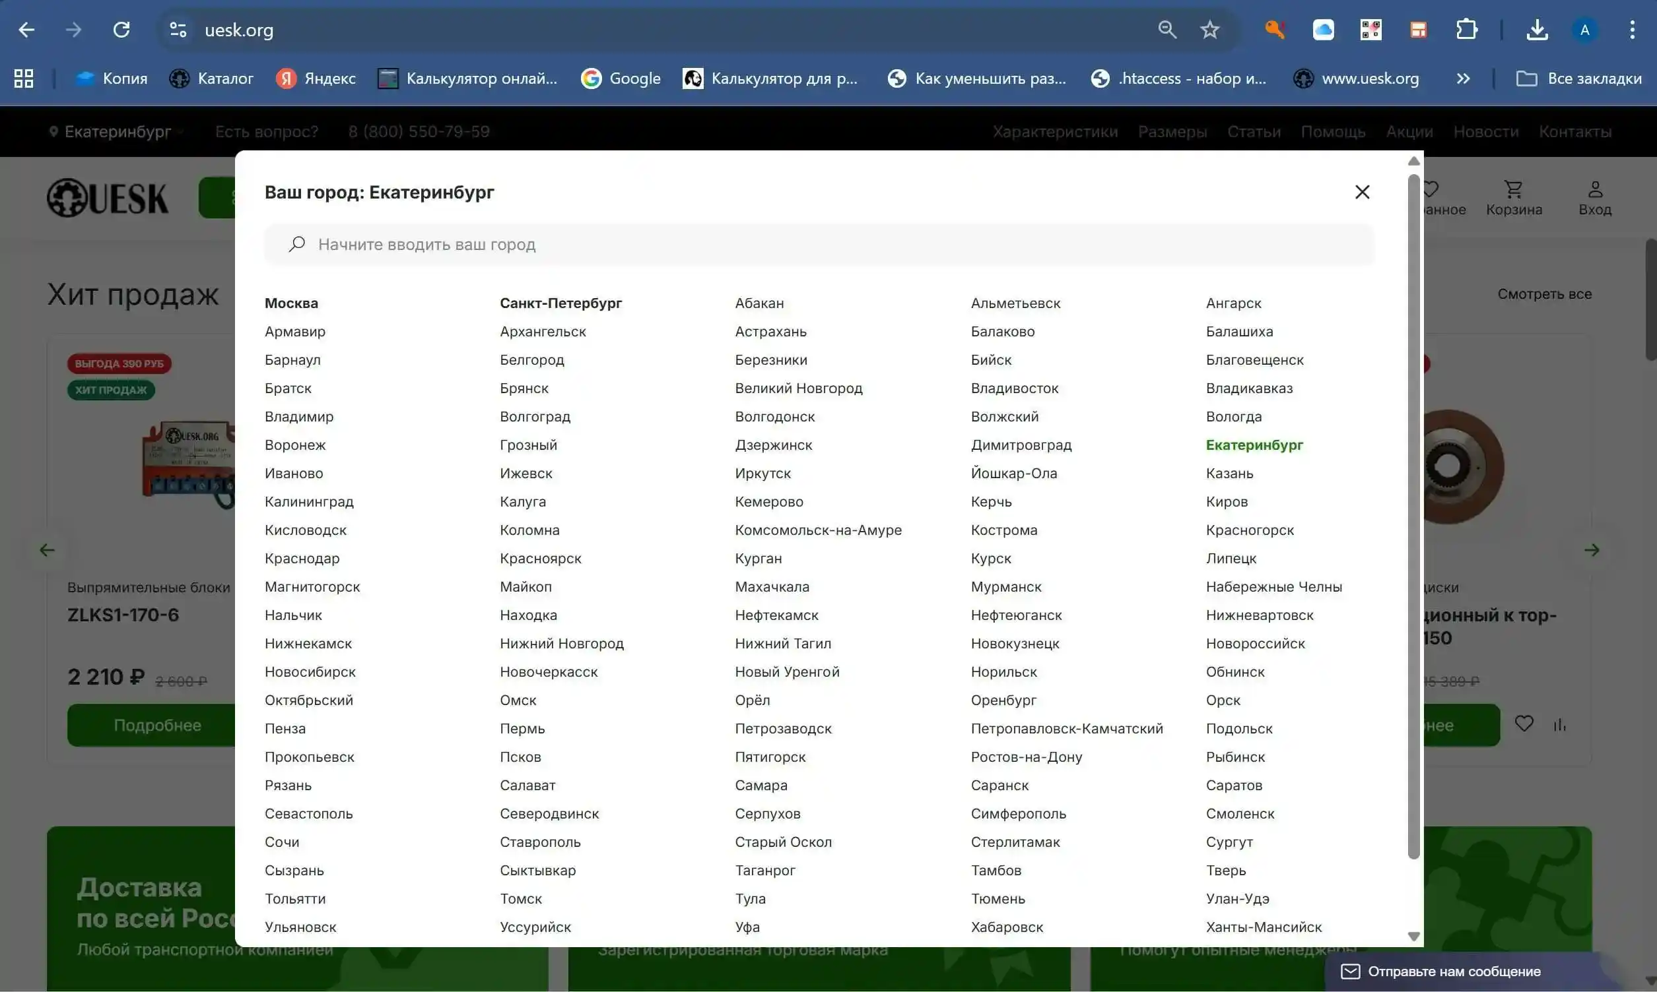The width and height of the screenshot is (1657, 992).
Task: Open the Яндекс bookmark
Action: pyautogui.click(x=316, y=79)
